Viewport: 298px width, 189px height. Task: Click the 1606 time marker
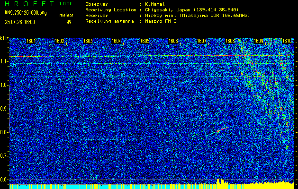173,41
